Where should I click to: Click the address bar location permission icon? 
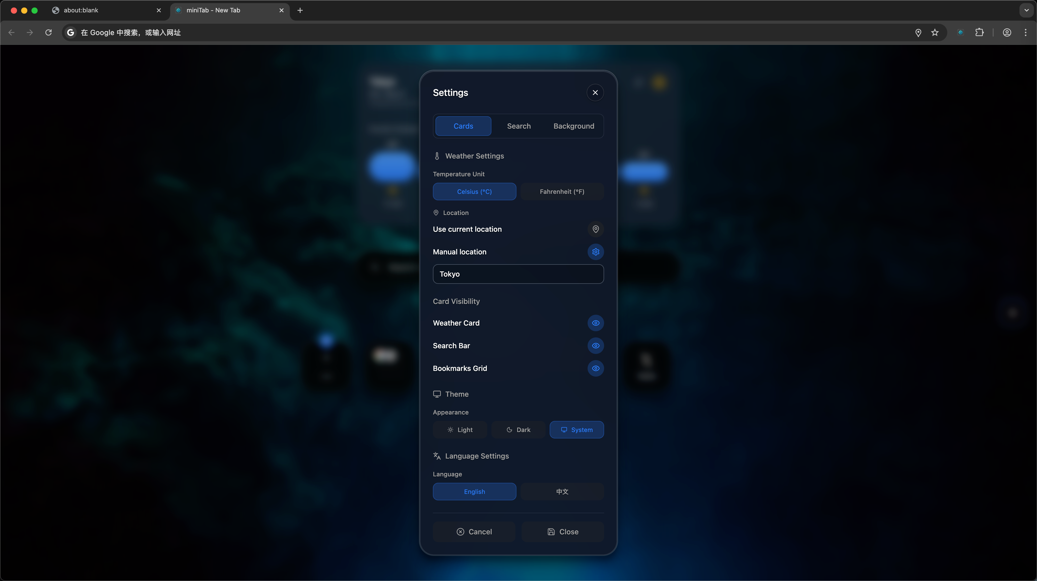(918, 32)
